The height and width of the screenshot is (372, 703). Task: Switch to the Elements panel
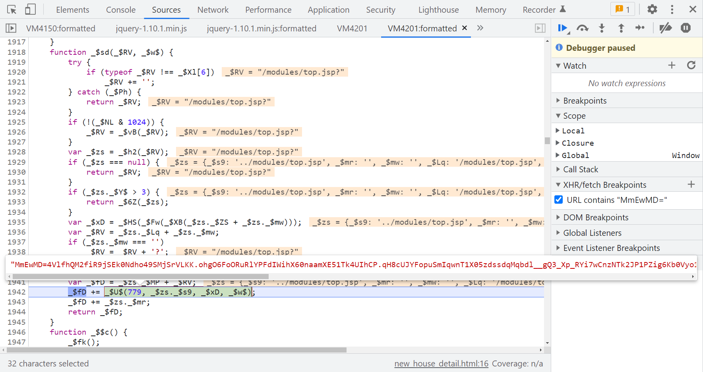tap(73, 10)
